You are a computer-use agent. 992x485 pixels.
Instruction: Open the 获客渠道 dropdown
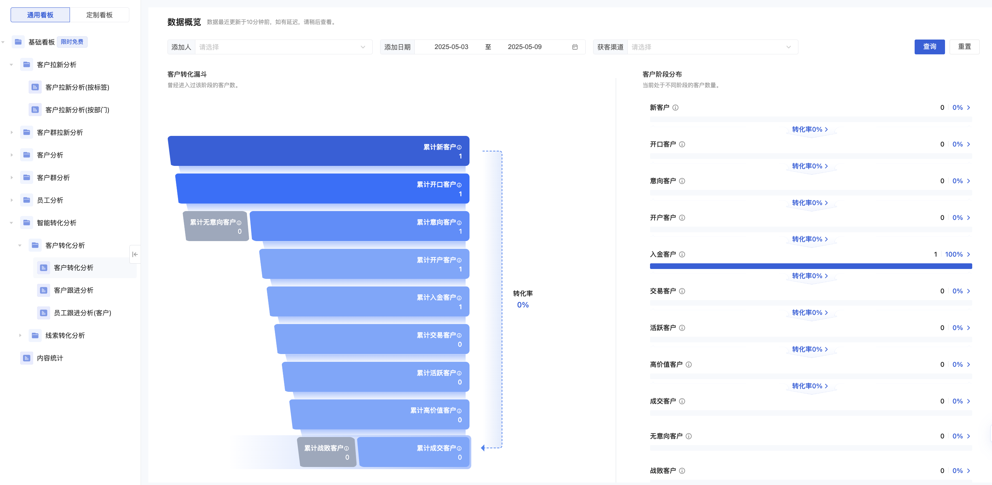(x=713, y=47)
